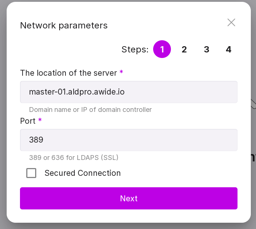This screenshot has height=229, width=256.
Task: Click "The location of the server" label
Action: (68, 73)
